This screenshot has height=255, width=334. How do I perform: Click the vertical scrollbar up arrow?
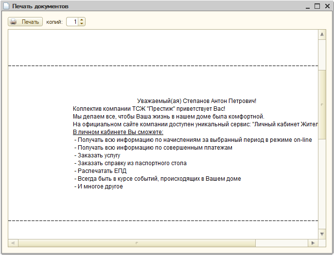point(322,34)
